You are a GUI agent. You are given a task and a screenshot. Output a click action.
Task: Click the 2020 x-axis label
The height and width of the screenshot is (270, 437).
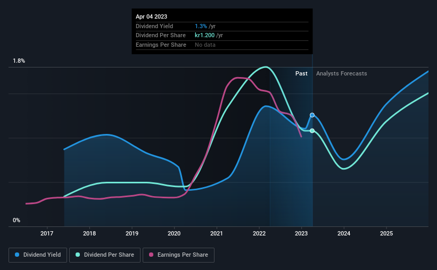coord(174,233)
